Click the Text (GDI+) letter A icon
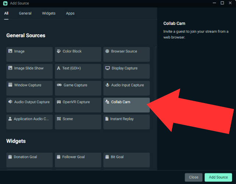 pos(58,68)
